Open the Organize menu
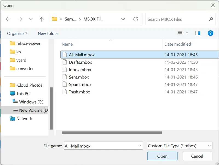The image size is (219, 165). click(17, 33)
